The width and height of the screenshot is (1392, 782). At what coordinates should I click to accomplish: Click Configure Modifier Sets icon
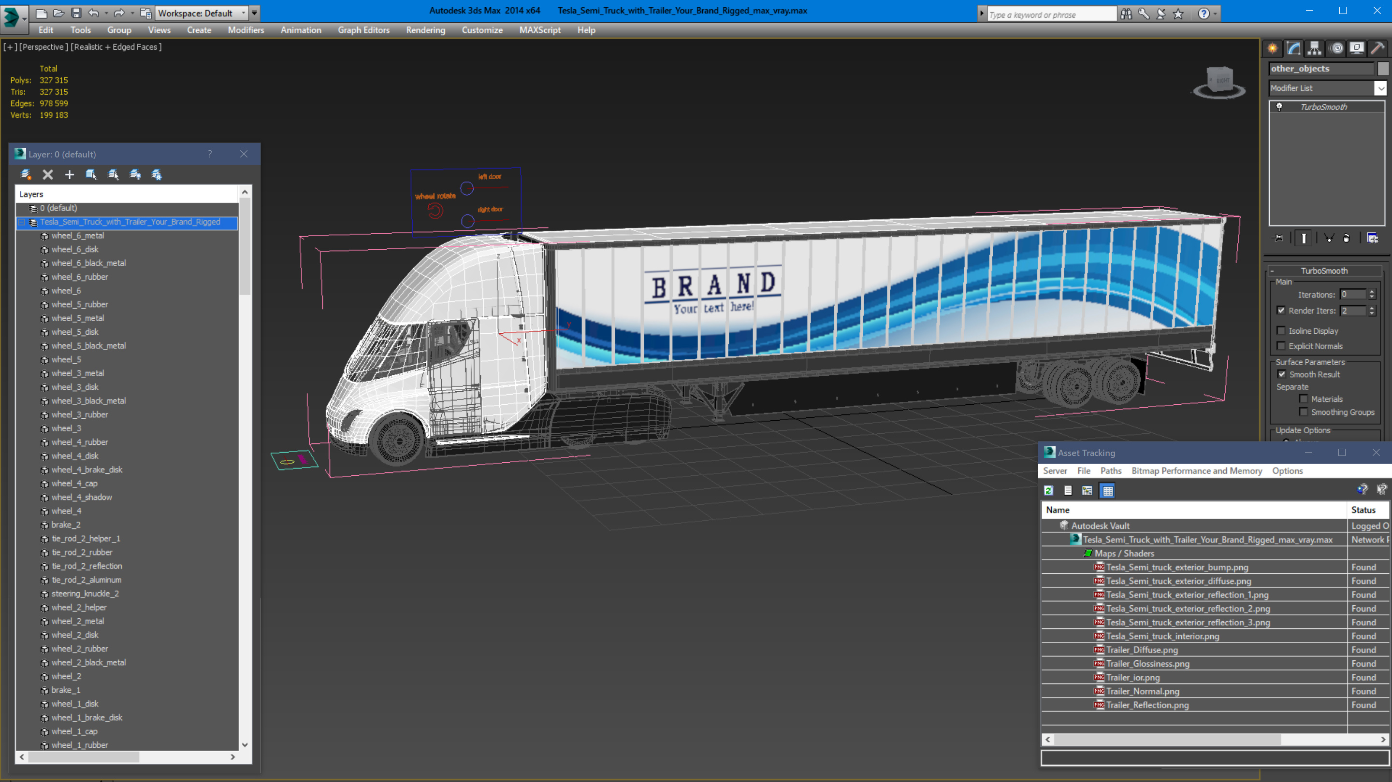pyautogui.click(x=1372, y=238)
